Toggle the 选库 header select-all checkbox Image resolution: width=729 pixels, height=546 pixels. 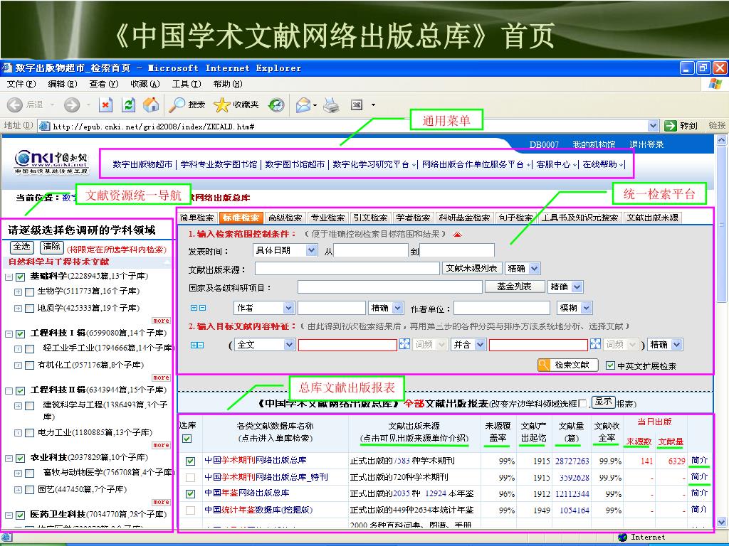pyautogui.click(x=187, y=438)
